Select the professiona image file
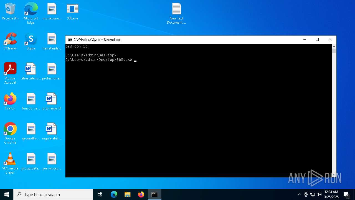355x200 pixels. [x=52, y=72]
